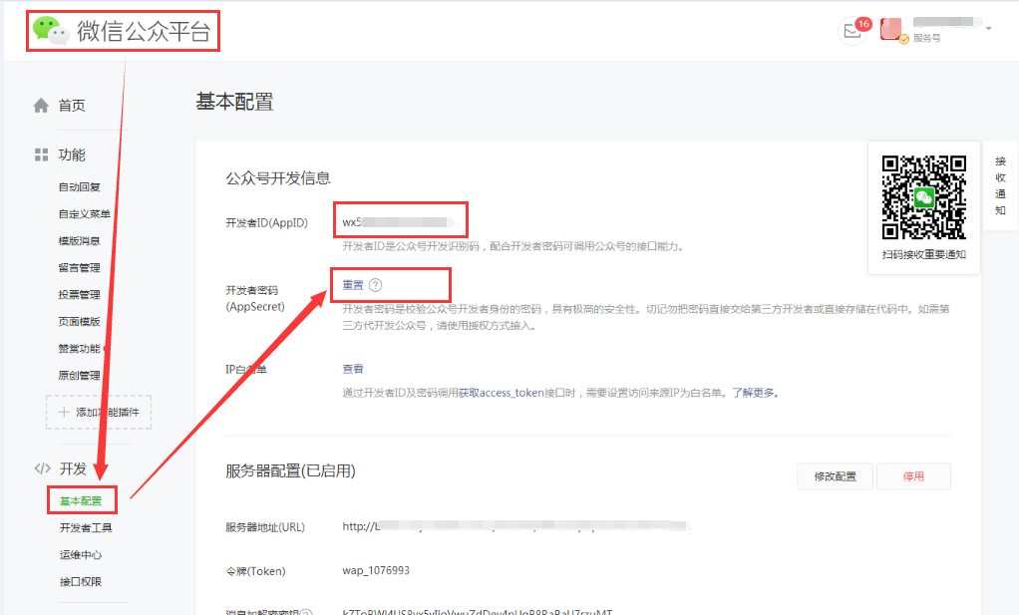The image size is (1019, 615).
Task: Click the 了解更多 link
Action: [753, 393]
